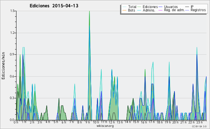Select the 'Registros' legend entry
The height and width of the screenshot is (129, 210).
[x=198, y=10]
